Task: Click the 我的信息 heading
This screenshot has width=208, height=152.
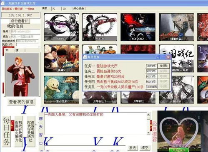Action: (x=15, y=26)
